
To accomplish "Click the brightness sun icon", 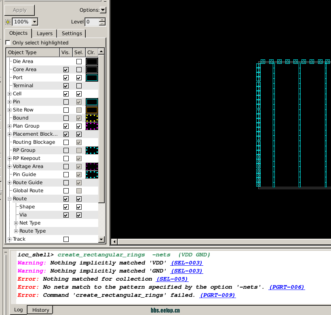I will coord(8,22).
